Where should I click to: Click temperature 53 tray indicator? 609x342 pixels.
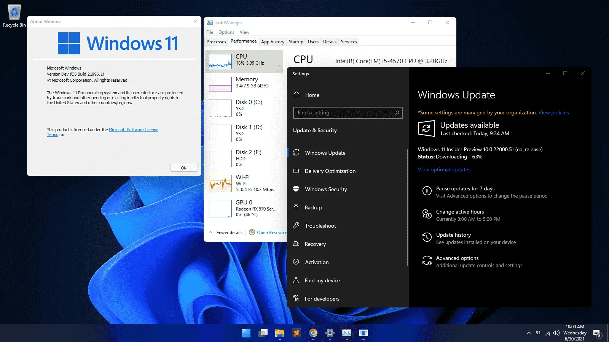(538, 333)
